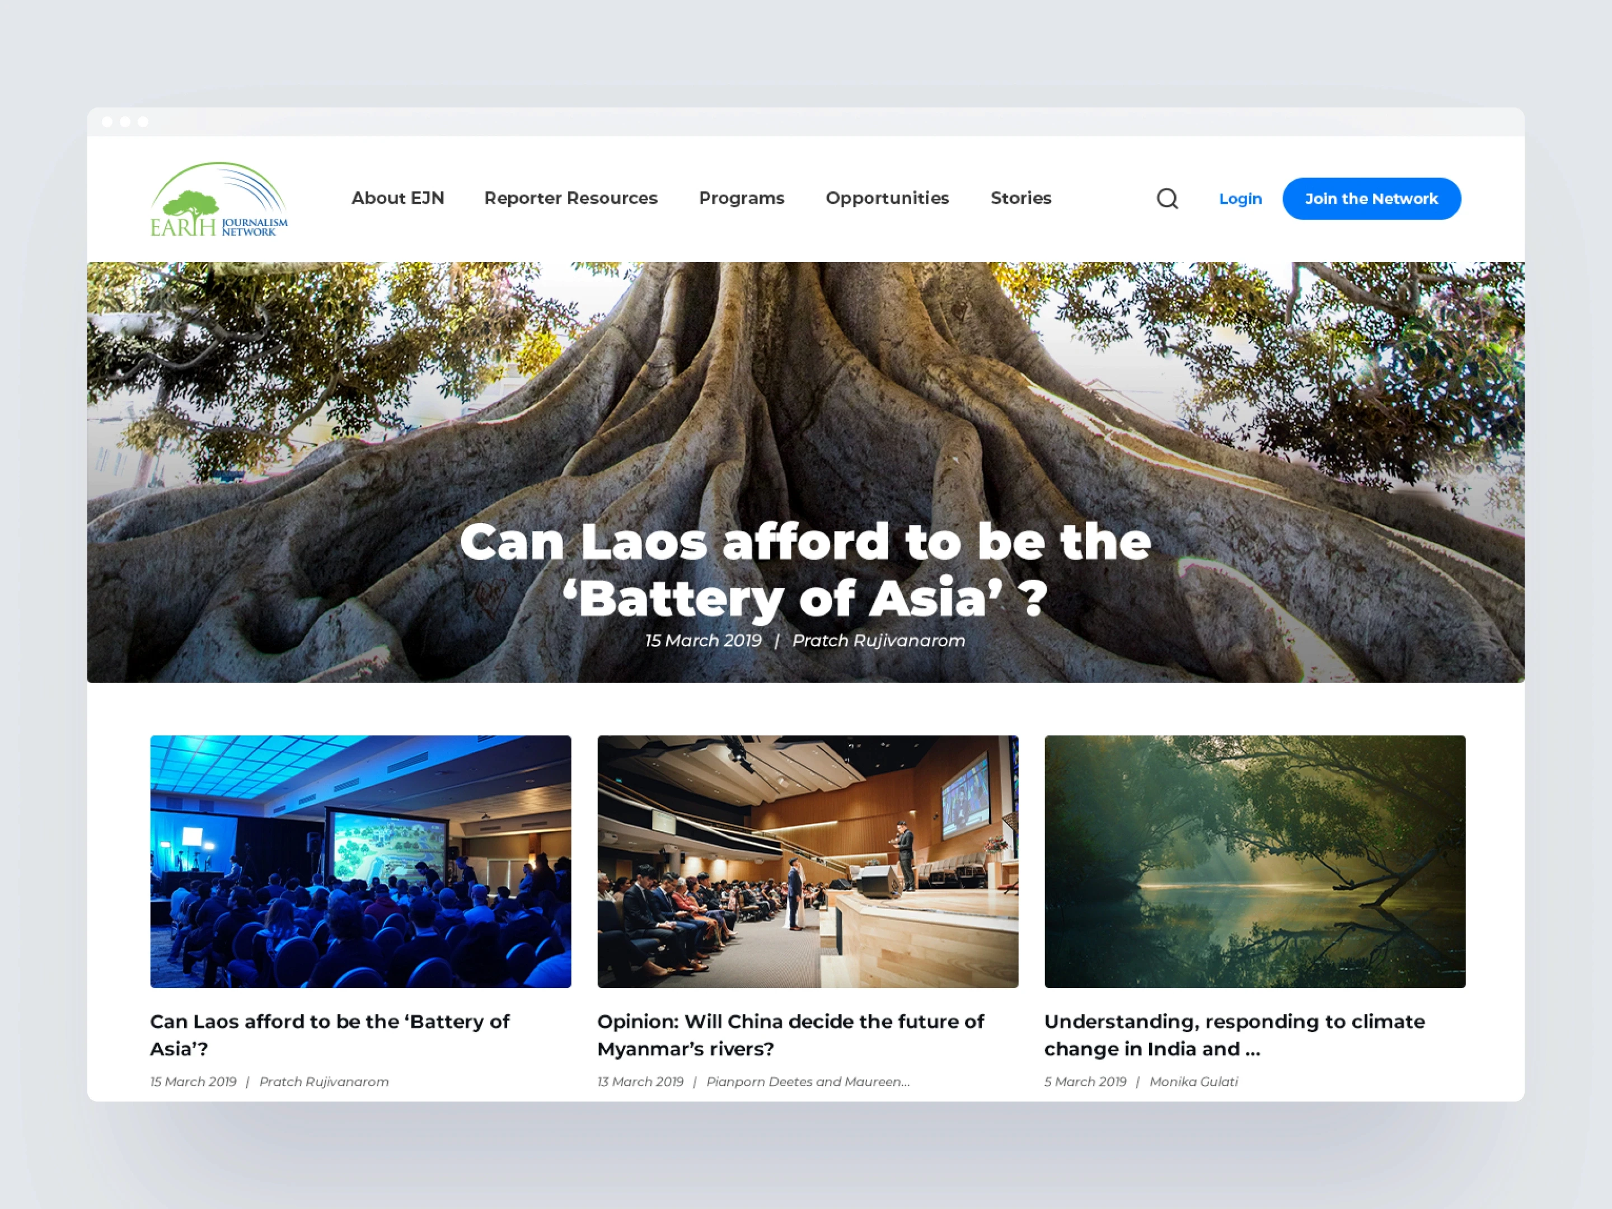The height and width of the screenshot is (1209, 1612).
Task: Click the hero author Pratch Rujivanarom
Action: tap(878, 640)
